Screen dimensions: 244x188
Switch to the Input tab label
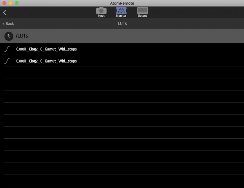point(101,16)
